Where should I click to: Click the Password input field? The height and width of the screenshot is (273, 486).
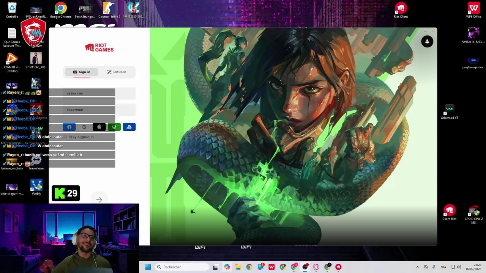tap(99, 110)
